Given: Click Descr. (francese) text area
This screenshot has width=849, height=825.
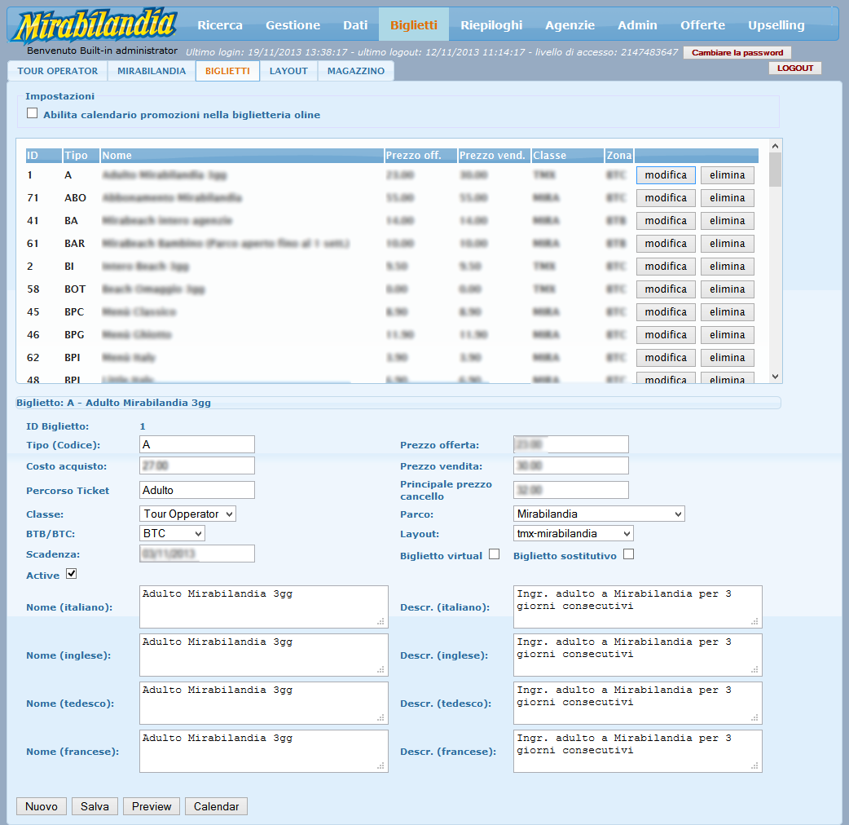Looking at the screenshot, I should [x=638, y=752].
